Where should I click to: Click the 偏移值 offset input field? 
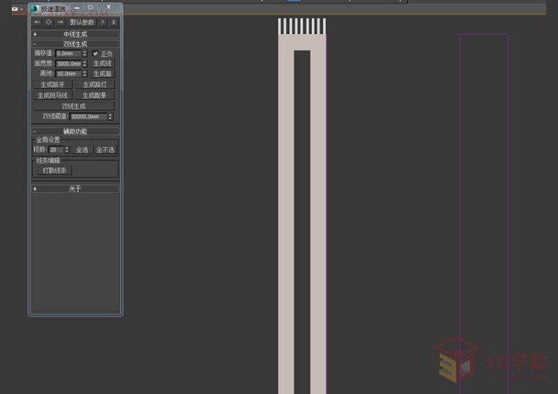pyautogui.click(x=68, y=54)
